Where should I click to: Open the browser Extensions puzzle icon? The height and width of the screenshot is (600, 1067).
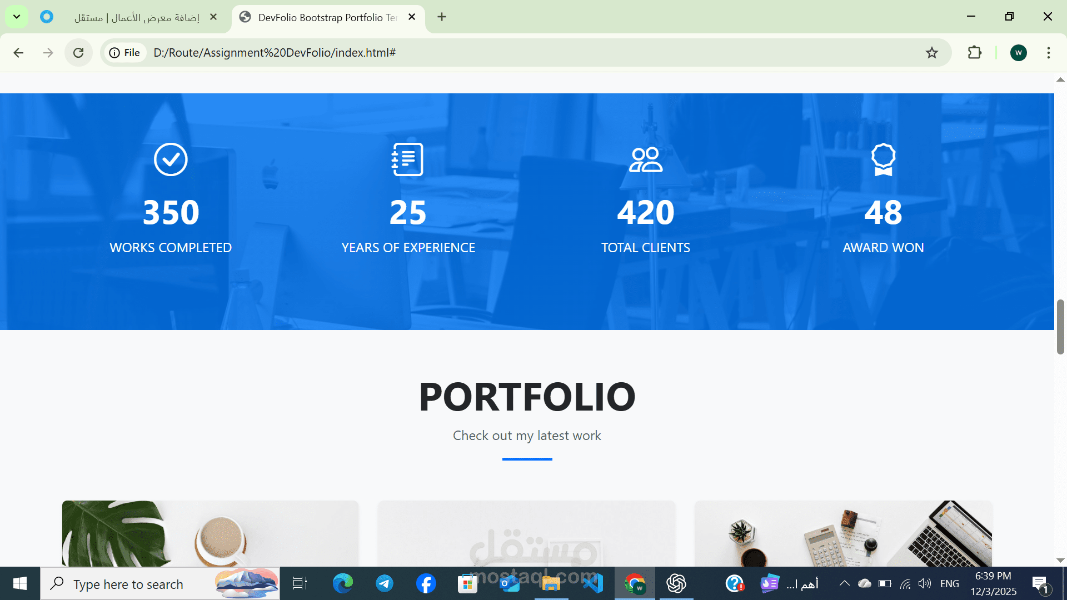click(x=975, y=53)
